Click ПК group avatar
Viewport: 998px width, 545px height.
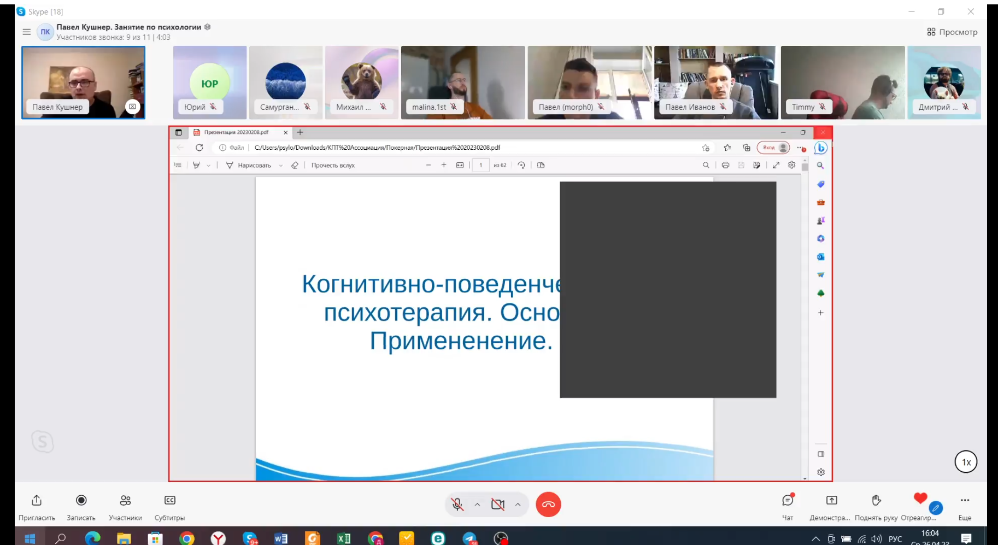pyautogui.click(x=45, y=32)
